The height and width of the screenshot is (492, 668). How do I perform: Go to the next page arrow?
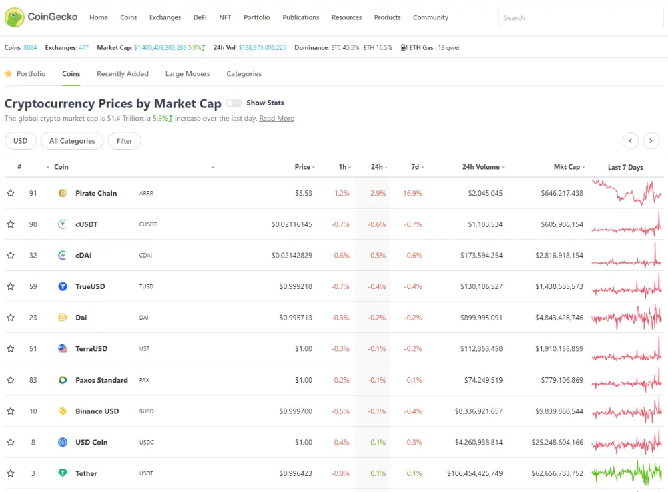(651, 141)
